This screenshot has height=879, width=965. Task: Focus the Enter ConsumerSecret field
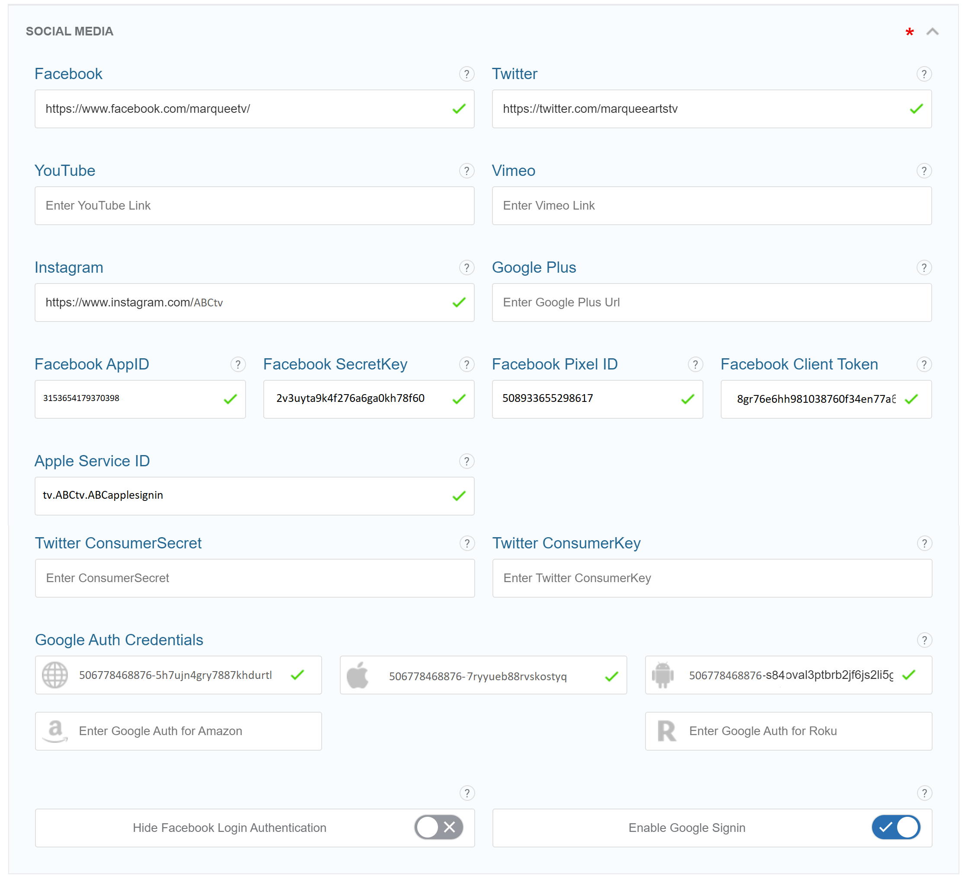(x=255, y=578)
